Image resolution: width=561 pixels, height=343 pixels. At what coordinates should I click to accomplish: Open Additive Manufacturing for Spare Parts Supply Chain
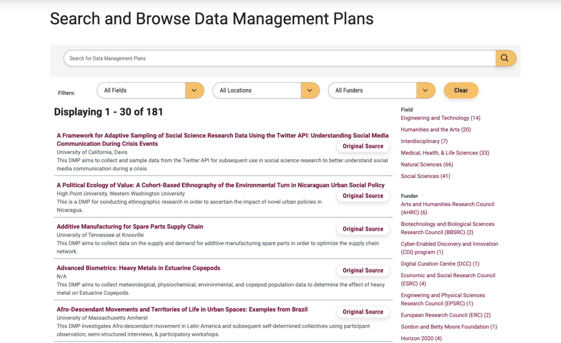coord(130,226)
